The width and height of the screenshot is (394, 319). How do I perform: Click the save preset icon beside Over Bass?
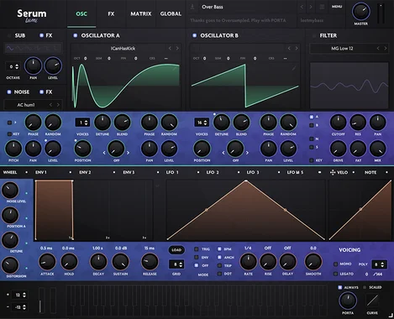(192, 7)
